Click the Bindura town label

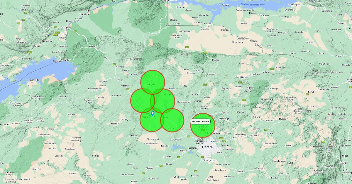tap(225, 112)
